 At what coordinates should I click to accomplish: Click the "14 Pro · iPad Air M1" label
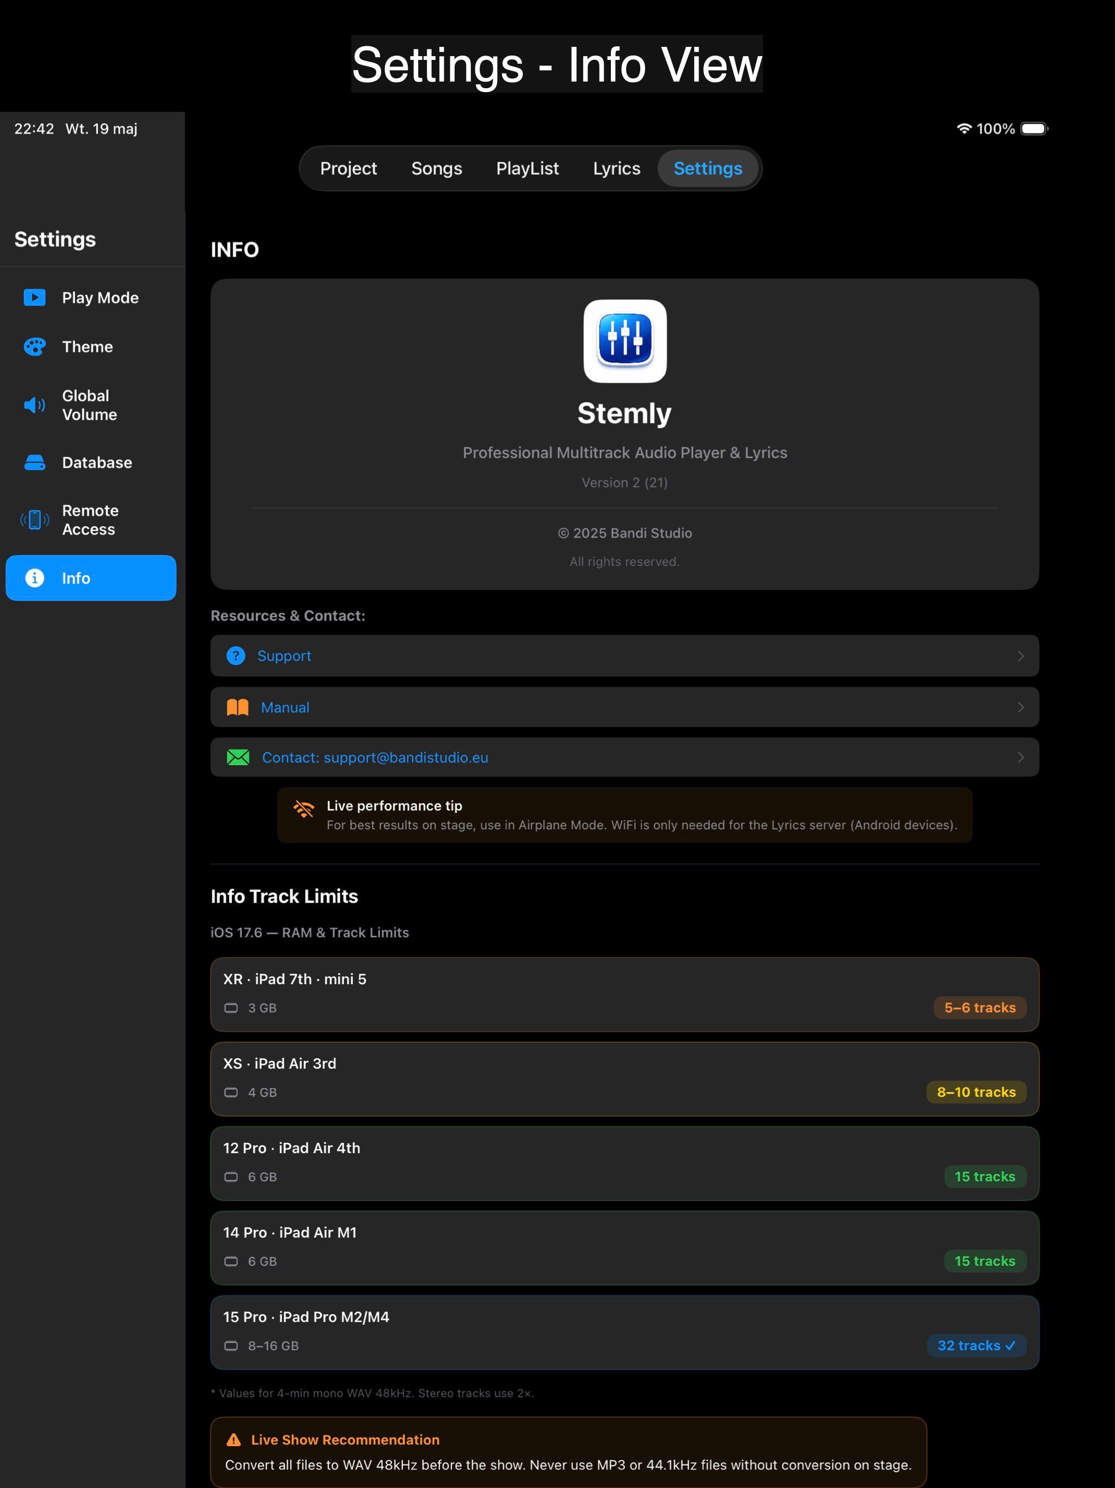tap(290, 1233)
